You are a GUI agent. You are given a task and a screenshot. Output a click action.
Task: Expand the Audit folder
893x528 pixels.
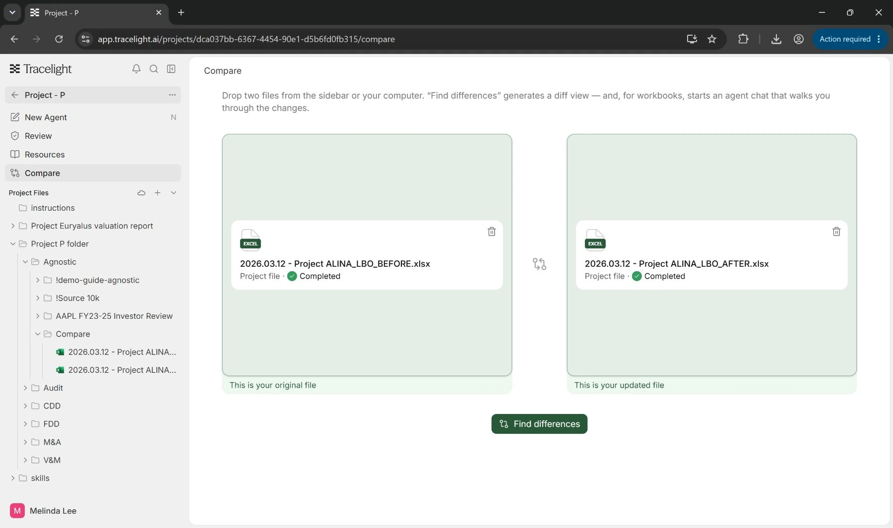coord(25,388)
